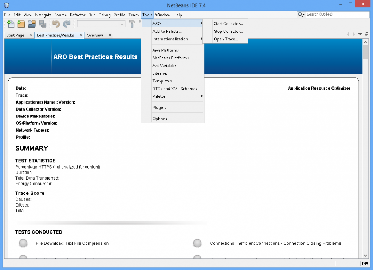Click the magnifier icon in the search box
This screenshot has height=270, width=373.
coord(301,15)
